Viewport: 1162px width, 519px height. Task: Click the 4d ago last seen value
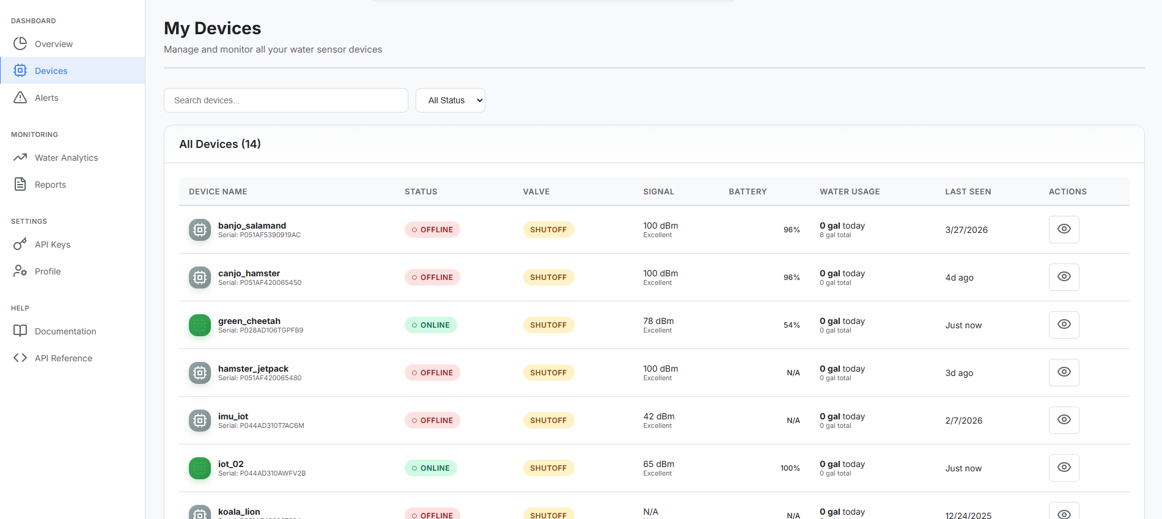pyautogui.click(x=959, y=278)
